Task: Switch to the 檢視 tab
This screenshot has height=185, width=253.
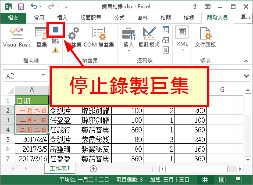Action: [189, 18]
